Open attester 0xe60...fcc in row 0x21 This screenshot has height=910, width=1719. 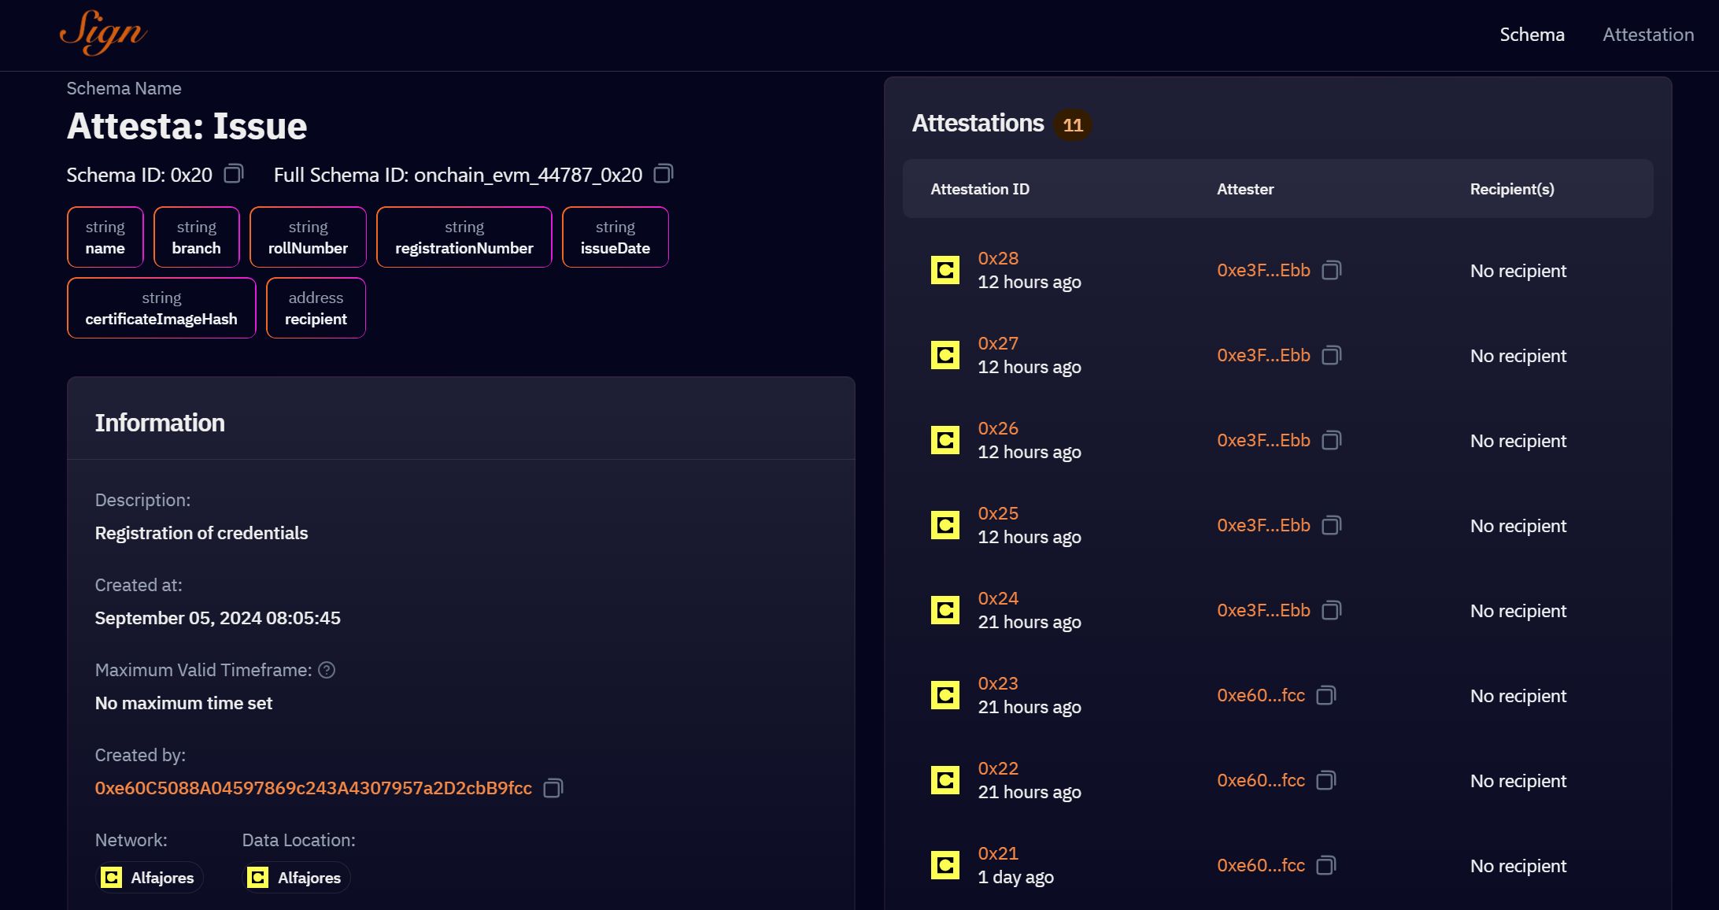click(1261, 865)
